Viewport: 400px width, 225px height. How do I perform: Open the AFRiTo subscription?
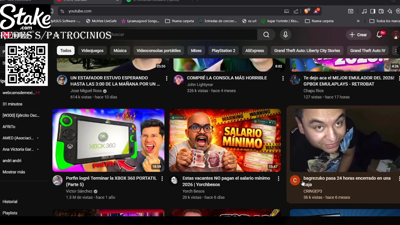pos(9,127)
